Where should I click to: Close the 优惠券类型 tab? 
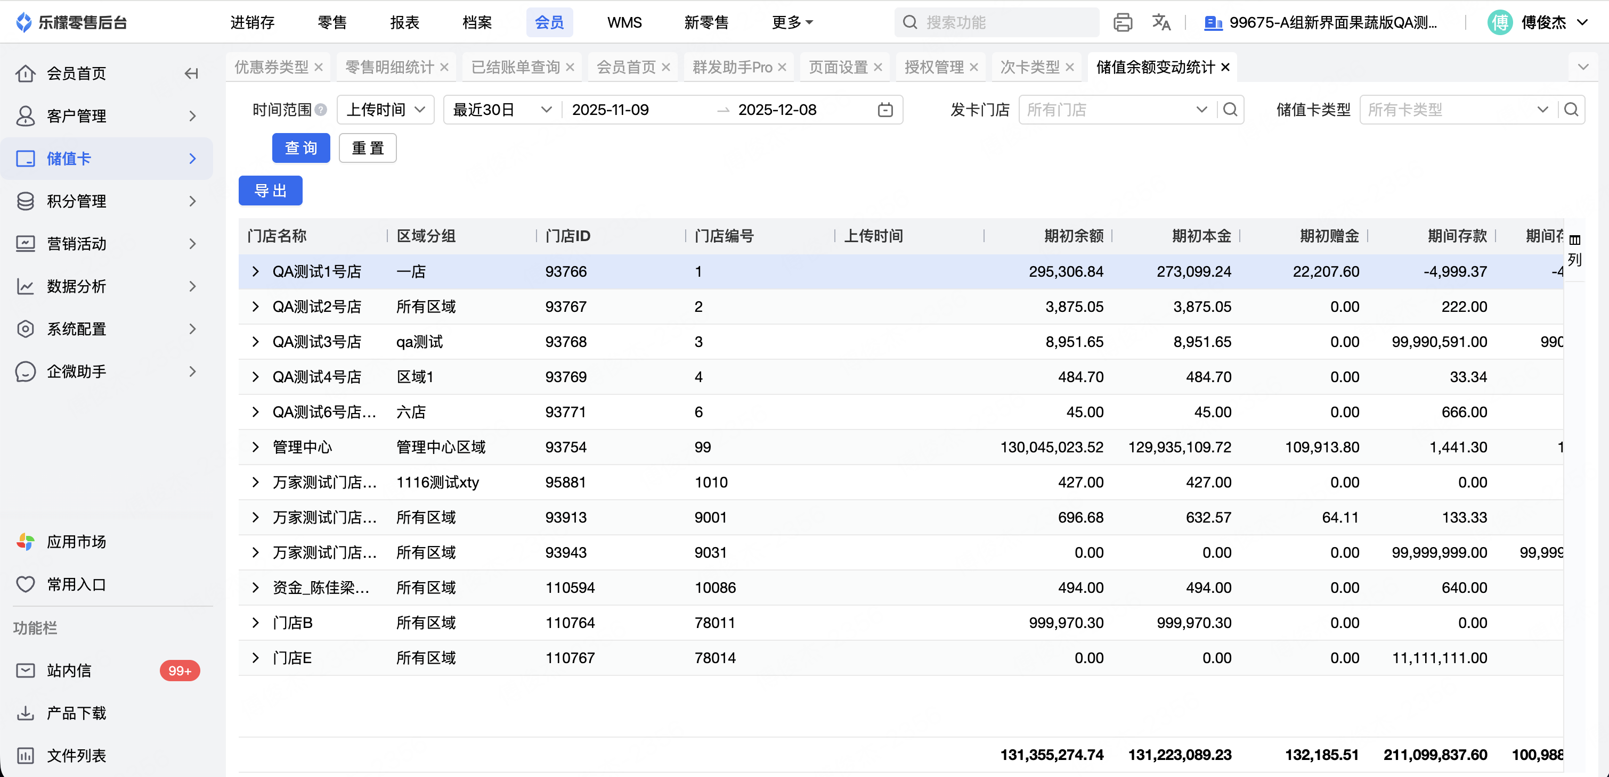[319, 67]
